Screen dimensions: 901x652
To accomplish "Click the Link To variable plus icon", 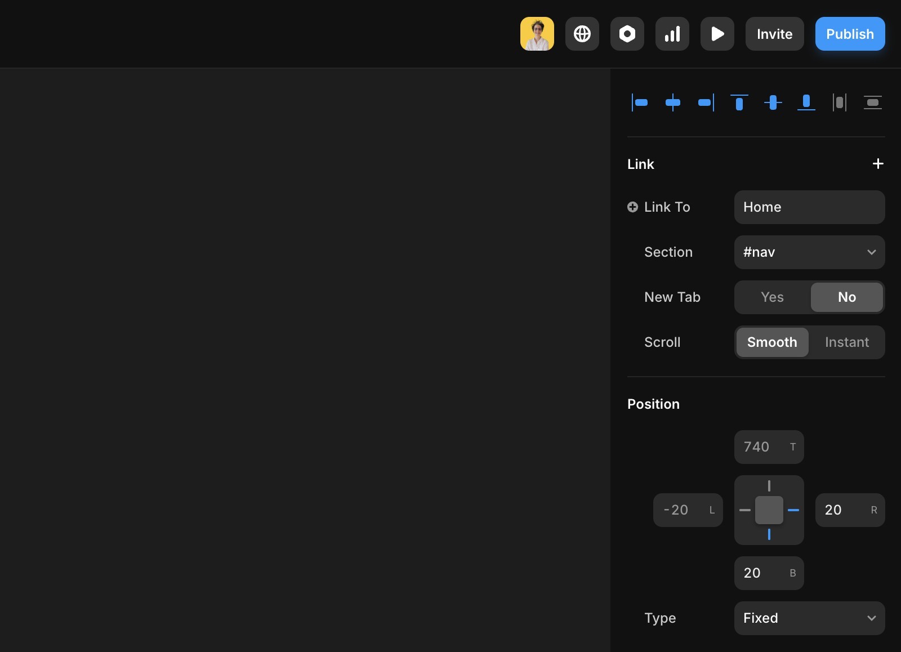I will pyautogui.click(x=632, y=207).
